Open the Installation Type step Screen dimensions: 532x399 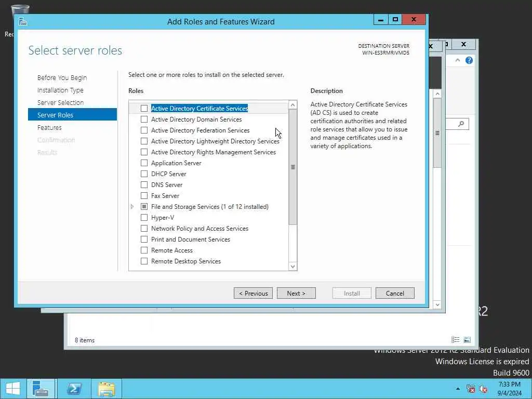click(60, 90)
